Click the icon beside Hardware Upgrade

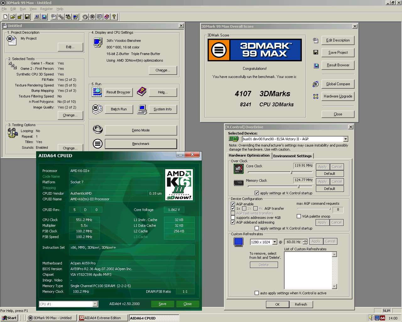point(316,96)
